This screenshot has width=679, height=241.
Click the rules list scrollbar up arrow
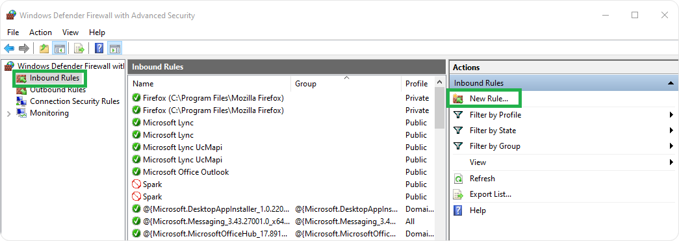440,82
